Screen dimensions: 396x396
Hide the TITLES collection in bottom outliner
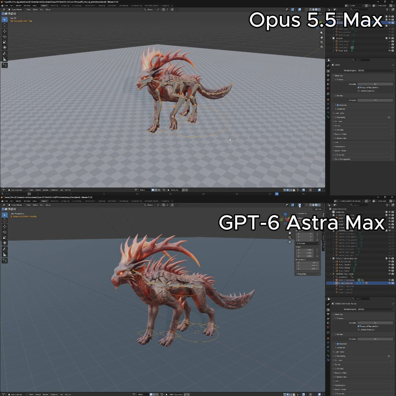click(x=389, y=258)
